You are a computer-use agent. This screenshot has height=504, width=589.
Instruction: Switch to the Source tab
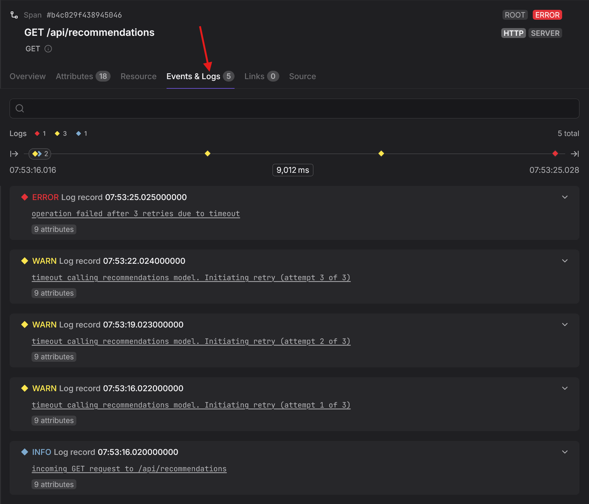[302, 76]
